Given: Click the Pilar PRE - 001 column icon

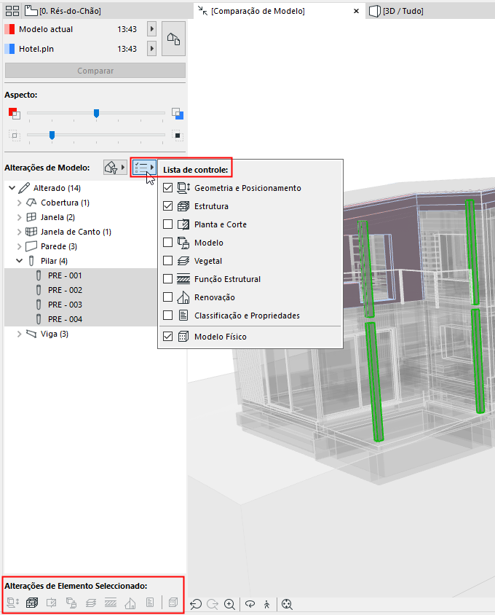Looking at the screenshot, I should (x=39, y=275).
